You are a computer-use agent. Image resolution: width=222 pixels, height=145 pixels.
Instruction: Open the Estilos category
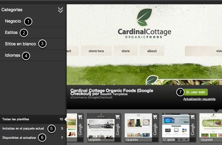(11, 33)
